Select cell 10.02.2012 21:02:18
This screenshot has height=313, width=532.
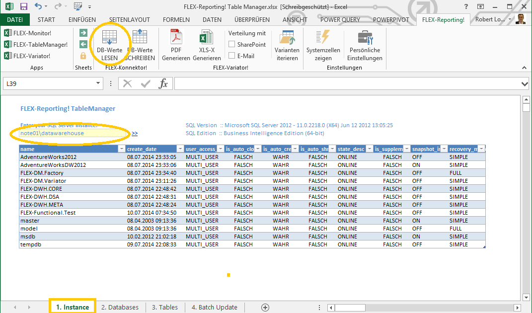click(x=154, y=236)
